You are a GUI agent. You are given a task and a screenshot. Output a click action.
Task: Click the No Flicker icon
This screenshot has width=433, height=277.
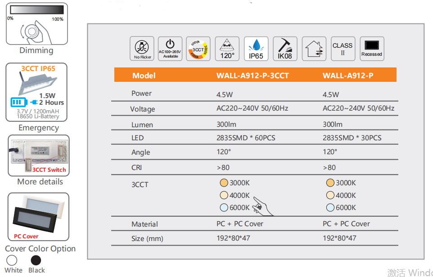coord(142,49)
